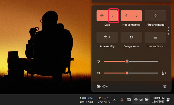Click the 'Dalls' network label
Image resolution: width=174 pixels, height=105 pixels.
pos(107,25)
